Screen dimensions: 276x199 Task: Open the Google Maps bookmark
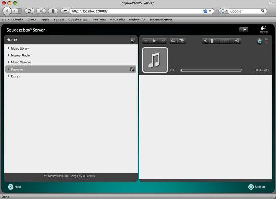tap(78, 20)
